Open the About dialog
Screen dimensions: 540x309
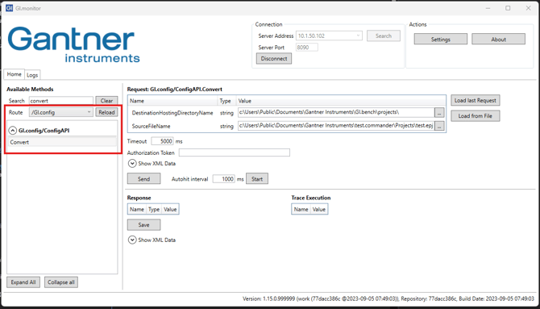pos(498,40)
